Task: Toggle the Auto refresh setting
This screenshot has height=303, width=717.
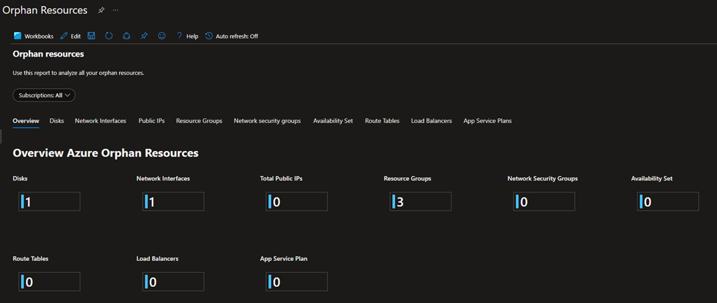Action: tap(232, 36)
